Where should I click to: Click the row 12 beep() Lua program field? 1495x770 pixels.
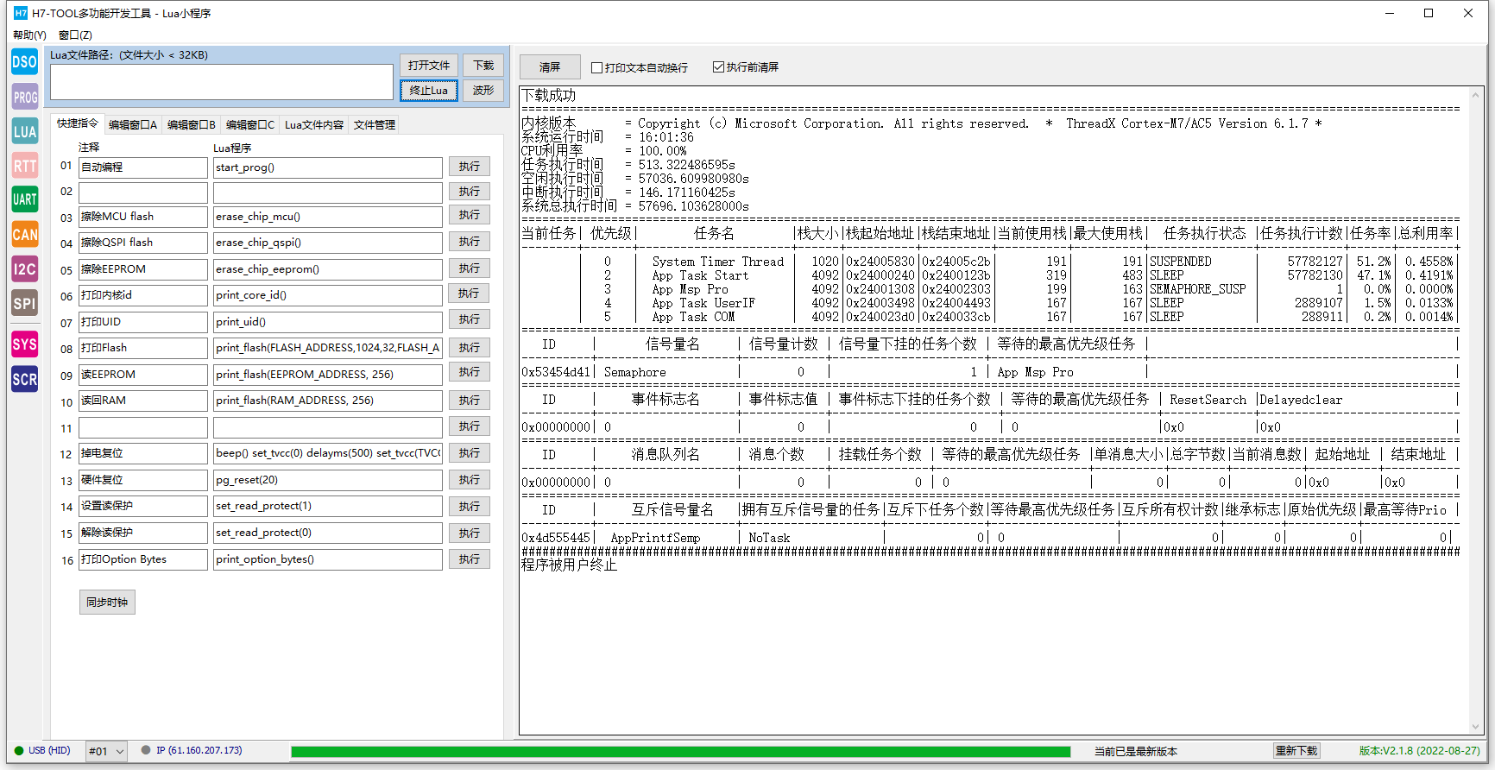click(x=328, y=453)
